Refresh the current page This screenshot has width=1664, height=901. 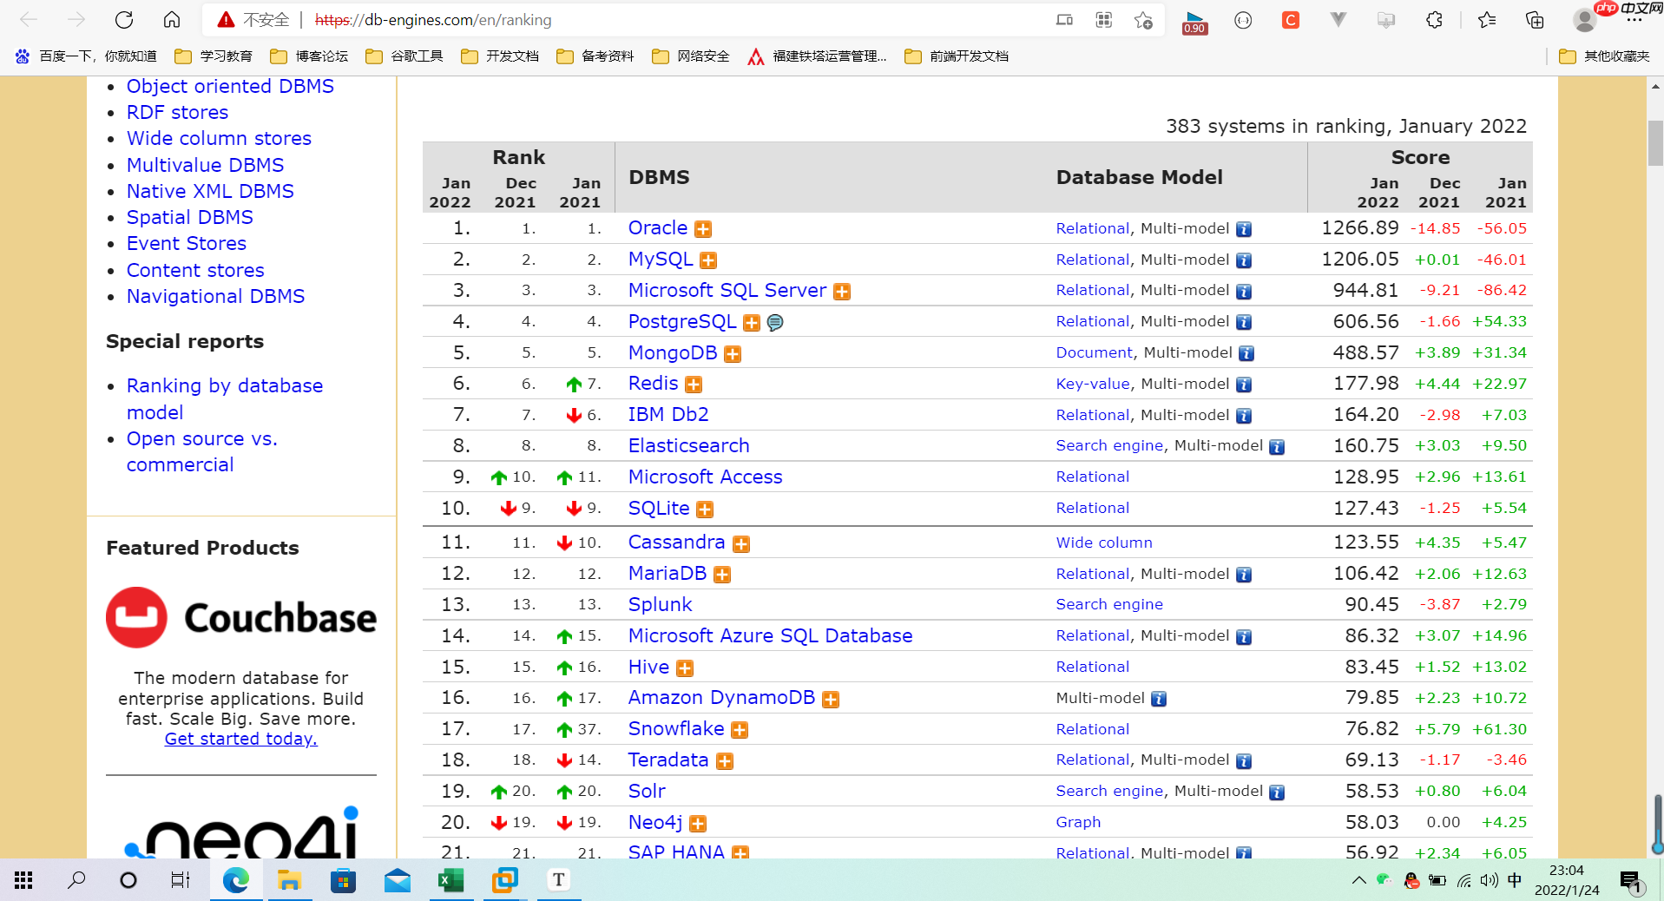pos(123,19)
